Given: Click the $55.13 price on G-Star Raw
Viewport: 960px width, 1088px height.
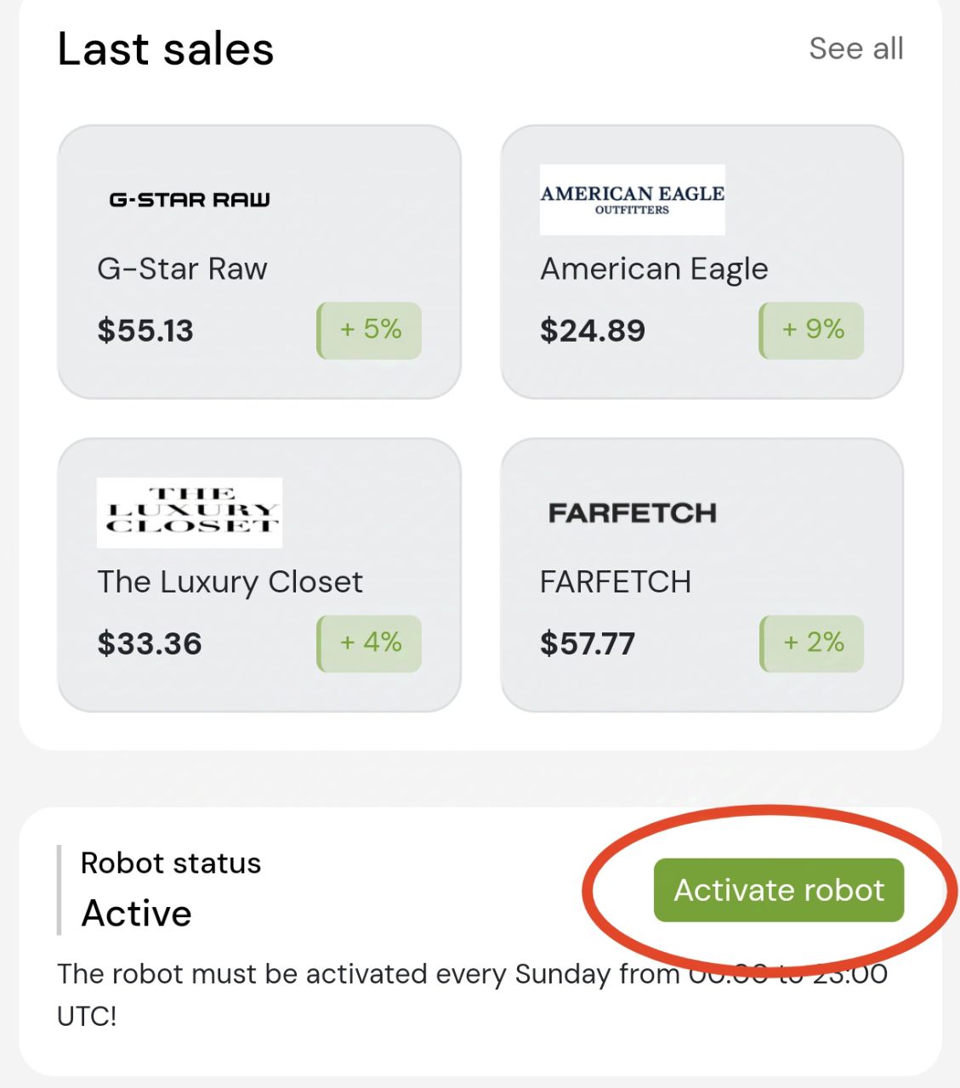Looking at the screenshot, I should tap(145, 331).
